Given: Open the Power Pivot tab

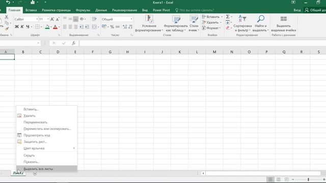Looking at the screenshot, I should tap(161, 10).
